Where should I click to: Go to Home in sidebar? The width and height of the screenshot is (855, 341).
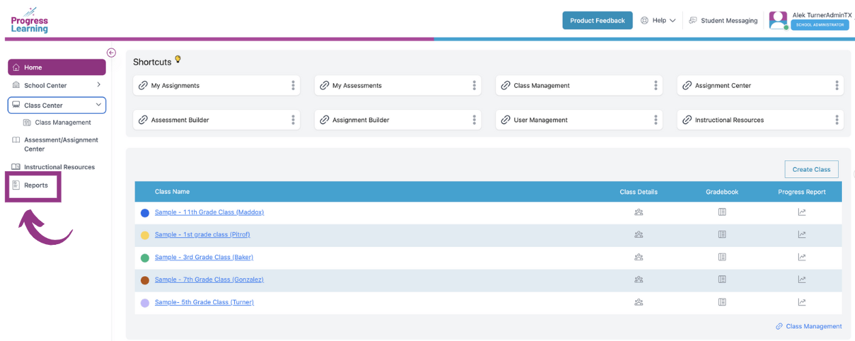tap(57, 67)
